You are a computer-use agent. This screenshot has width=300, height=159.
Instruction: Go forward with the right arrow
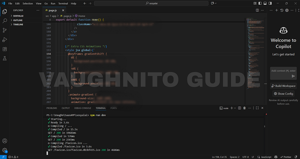pos(90,3)
